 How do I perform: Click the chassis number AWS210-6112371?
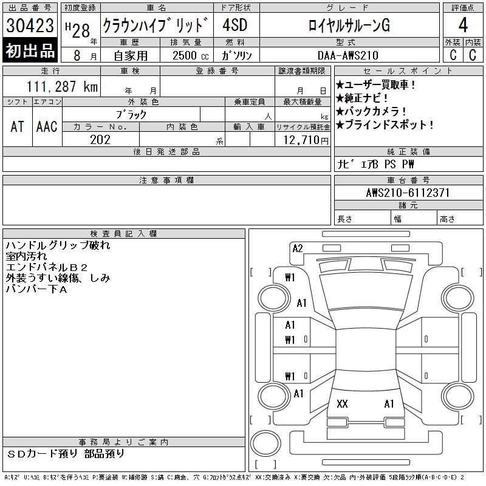408,193
